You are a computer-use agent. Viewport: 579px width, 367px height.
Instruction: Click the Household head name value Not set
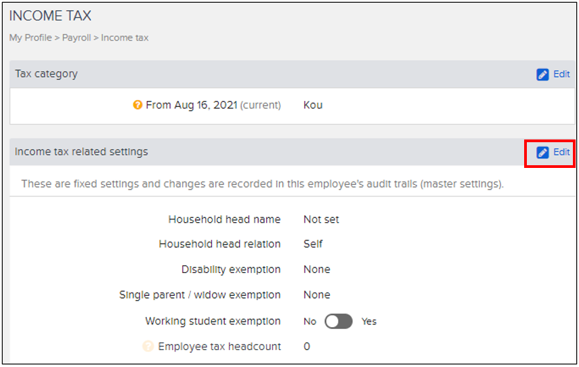coord(321,219)
